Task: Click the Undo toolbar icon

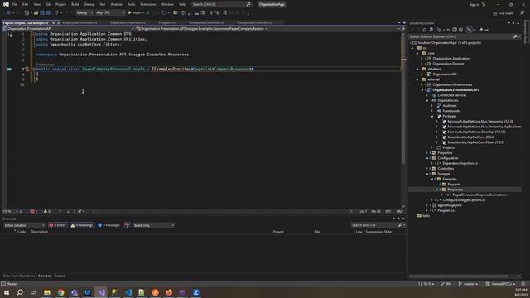Action: pyautogui.click(x=56, y=13)
